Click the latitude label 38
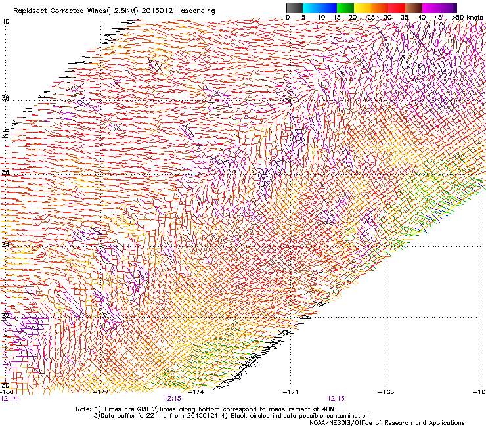The width and height of the screenshot is (486, 427). coord(5,99)
